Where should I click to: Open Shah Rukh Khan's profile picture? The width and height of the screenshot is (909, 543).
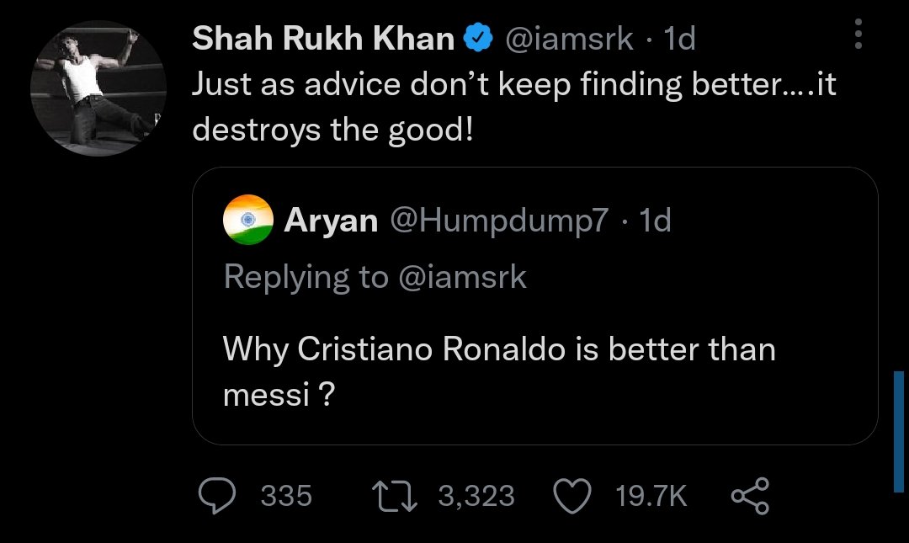(98, 88)
